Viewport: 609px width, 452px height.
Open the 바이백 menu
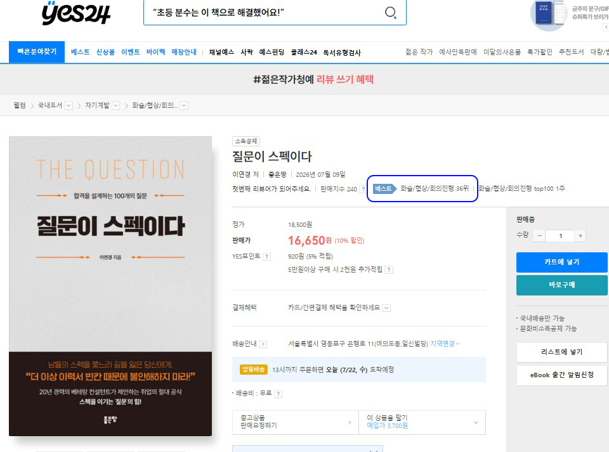tap(156, 52)
